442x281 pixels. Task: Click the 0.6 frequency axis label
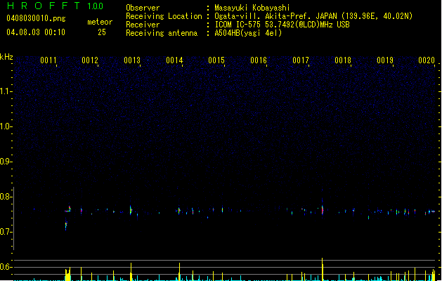pos(6,267)
